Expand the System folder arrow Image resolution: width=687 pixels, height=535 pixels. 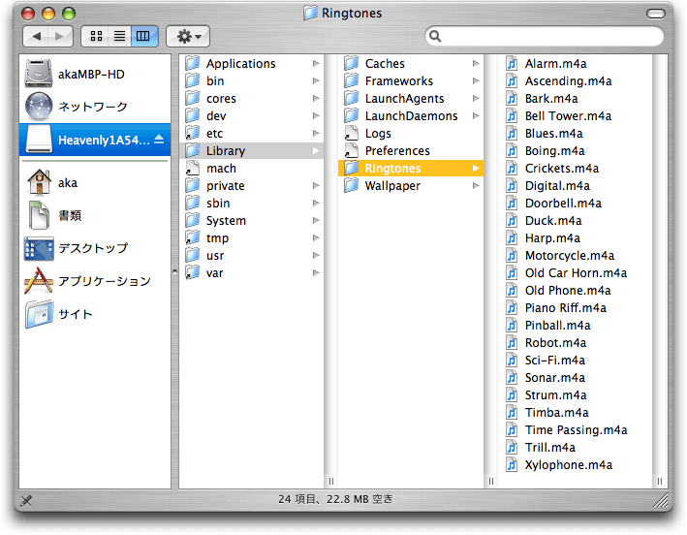316,221
